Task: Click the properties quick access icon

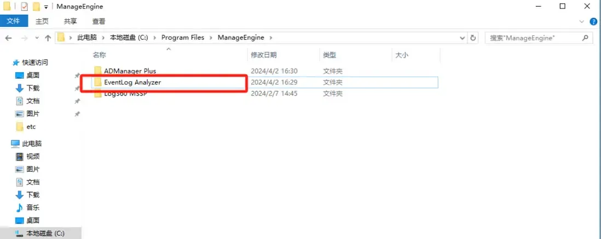Action: [24, 7]
